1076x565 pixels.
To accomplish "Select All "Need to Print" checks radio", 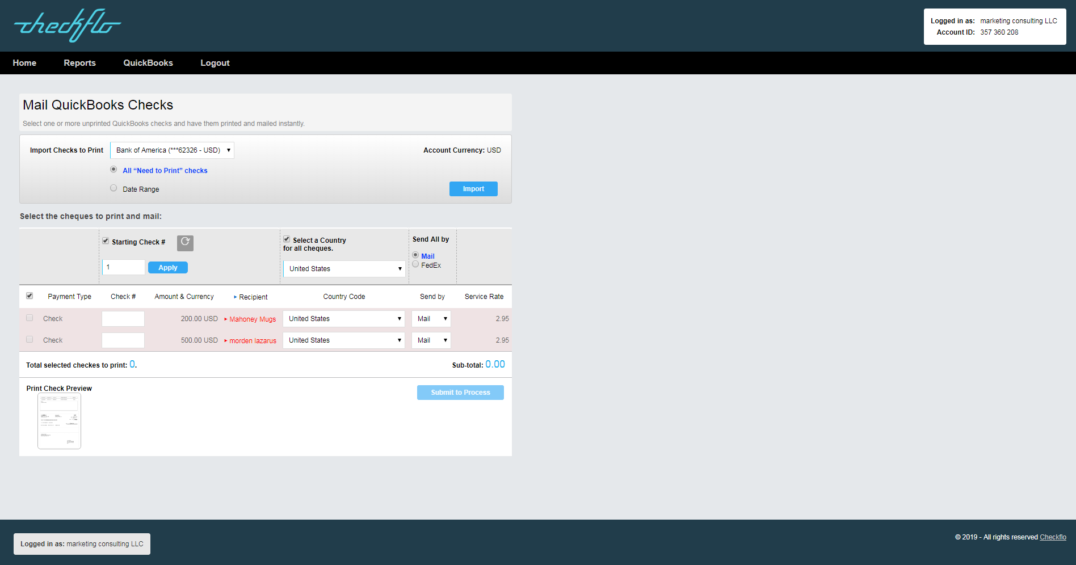I will (114, 169).
